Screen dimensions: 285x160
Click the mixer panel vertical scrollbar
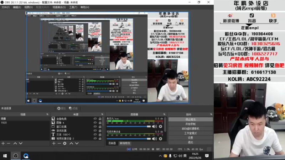(165, 124)
